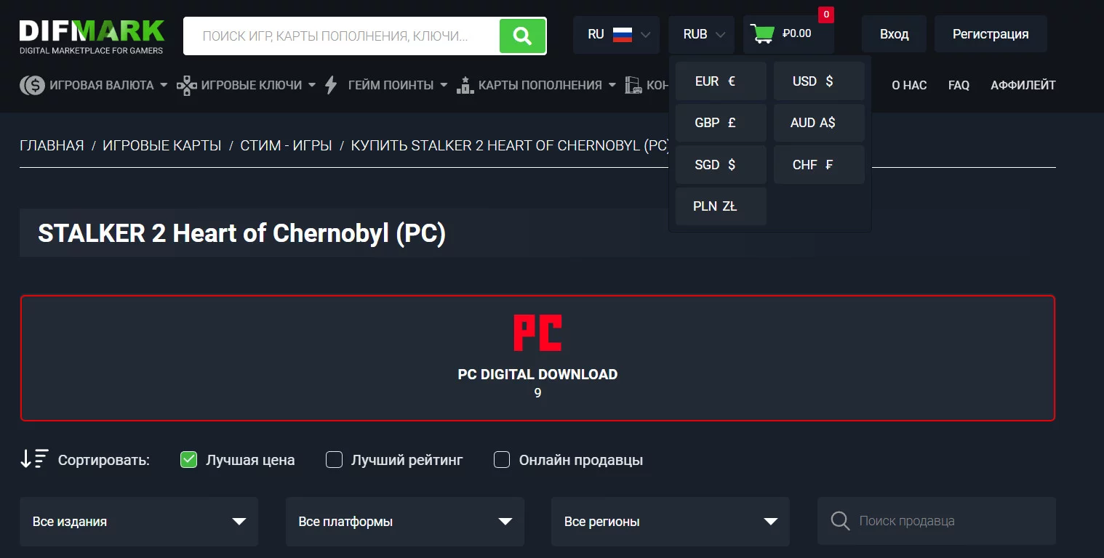1104x558 pixels.
Task: Click the red PC platform icon
Action: 537,333
